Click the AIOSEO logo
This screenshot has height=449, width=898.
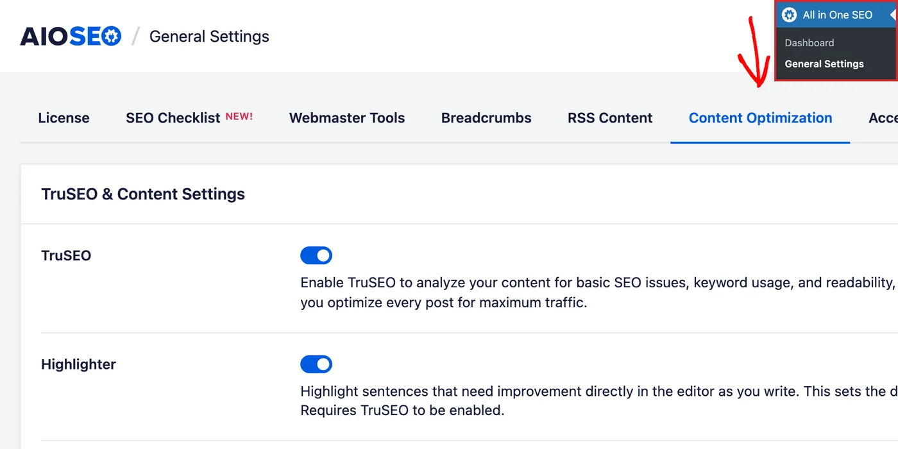pyautogui.click(x=71, y=37)
